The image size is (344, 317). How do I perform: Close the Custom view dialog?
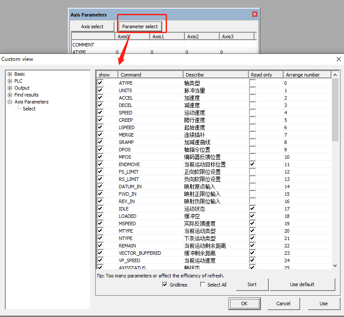point(339,59)
